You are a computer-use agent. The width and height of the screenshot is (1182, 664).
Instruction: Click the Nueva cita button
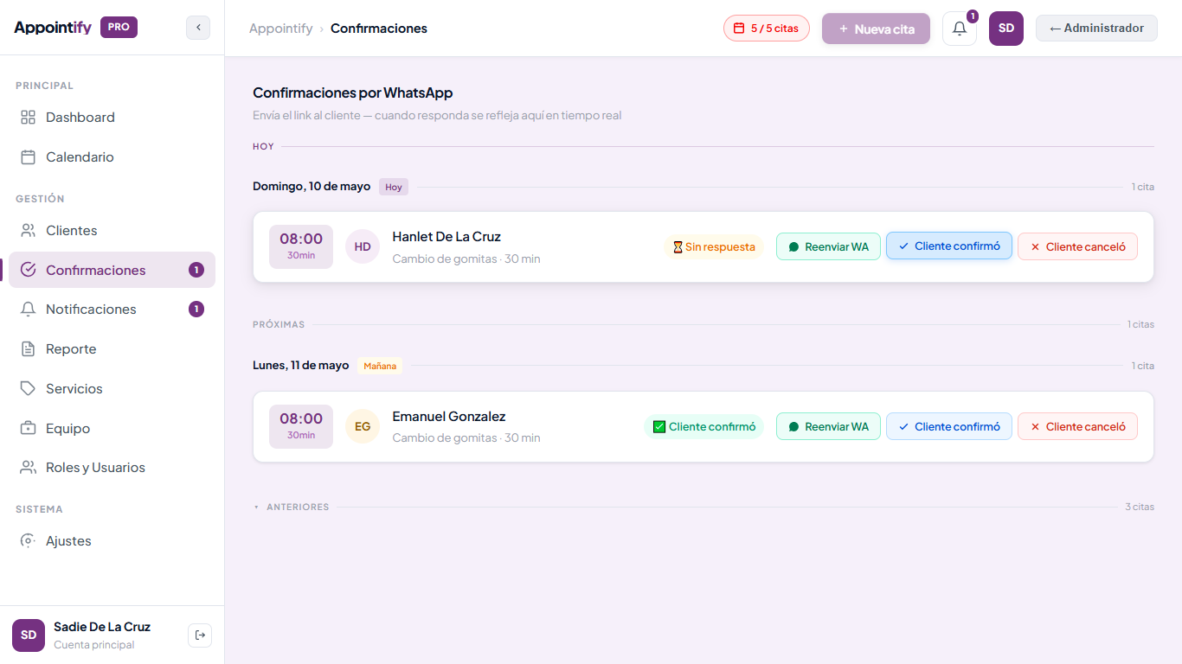click(x=876, y=29)
